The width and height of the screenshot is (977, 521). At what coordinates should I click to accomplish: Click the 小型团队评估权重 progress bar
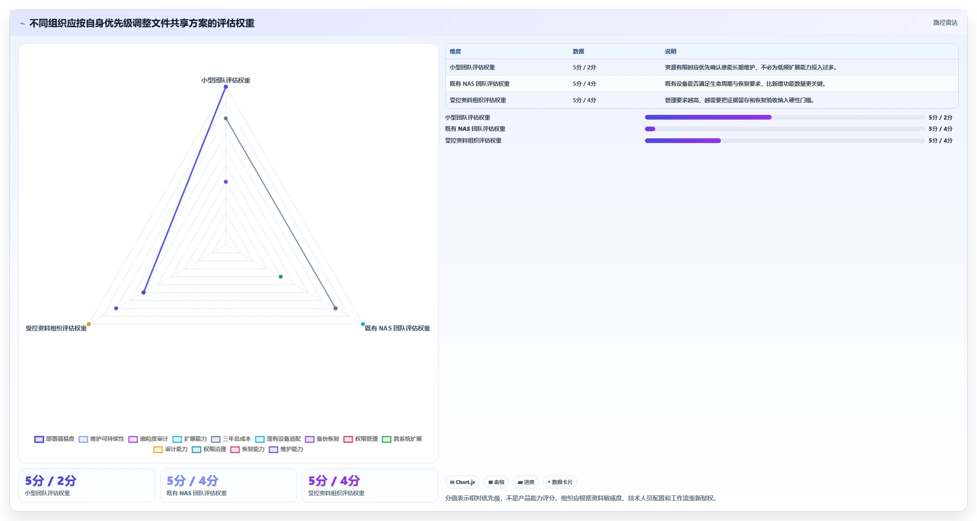coord(784,117)
